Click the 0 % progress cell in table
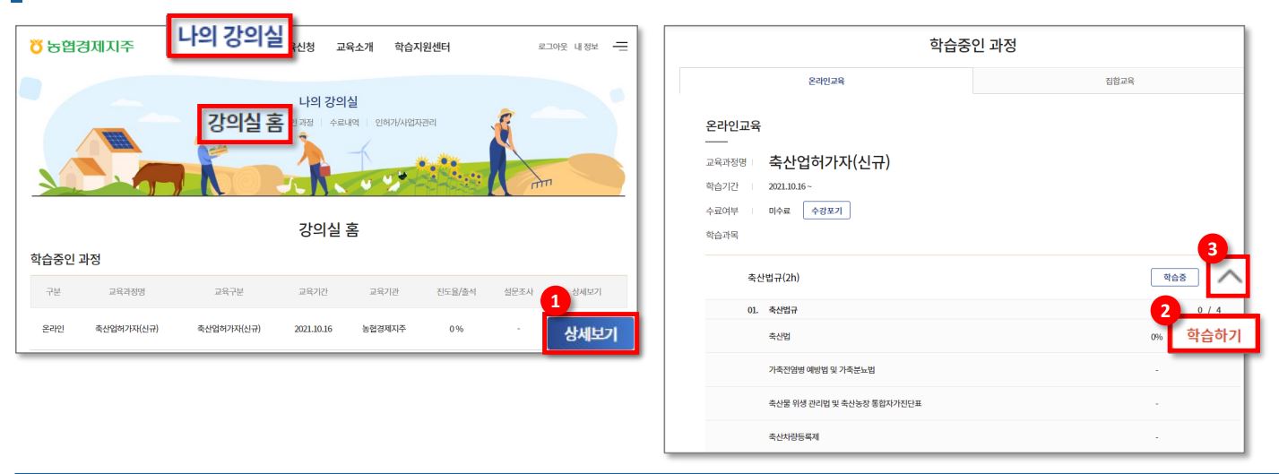The width and height of the screenshot is (1279, 474). pos(456,329)
